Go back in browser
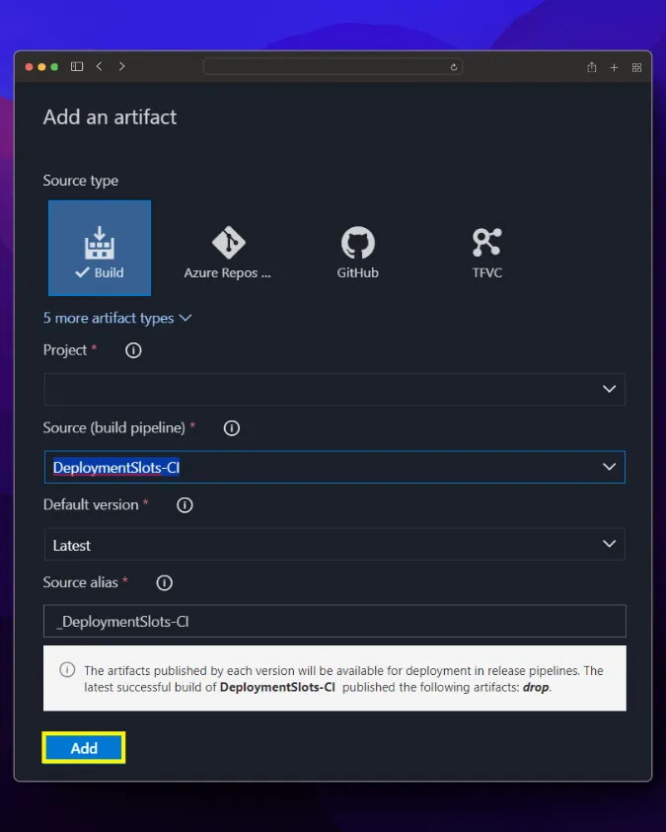 [x=99, y=66]
